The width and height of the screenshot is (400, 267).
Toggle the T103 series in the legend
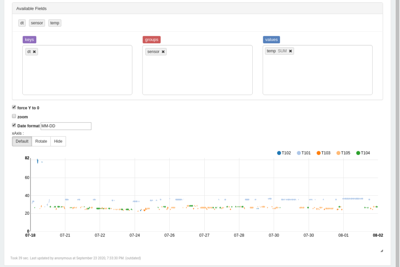pos(323,153)
